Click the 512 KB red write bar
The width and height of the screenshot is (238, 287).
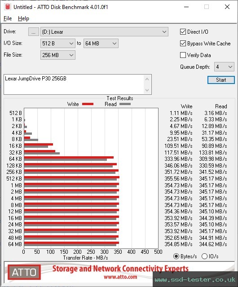(72, 177)
